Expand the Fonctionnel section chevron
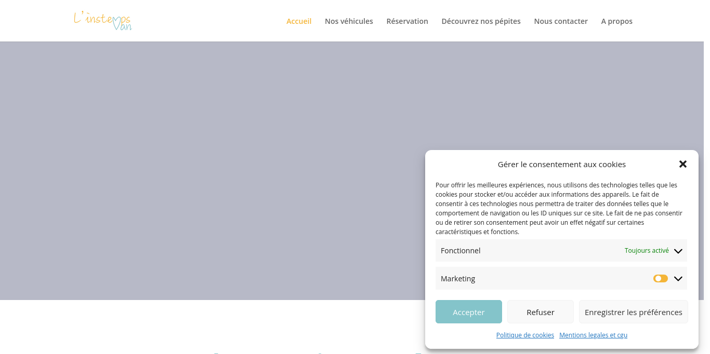Screen dimensions: 710x354 pos(678,251)
